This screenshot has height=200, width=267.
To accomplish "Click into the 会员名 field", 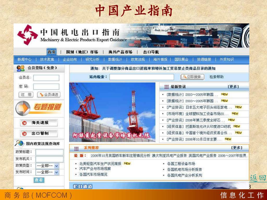I will (x=46, y=78).
